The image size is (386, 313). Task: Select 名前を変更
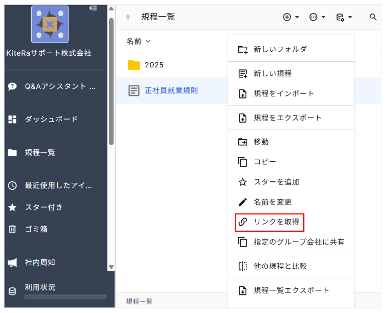tap(291, 202)
